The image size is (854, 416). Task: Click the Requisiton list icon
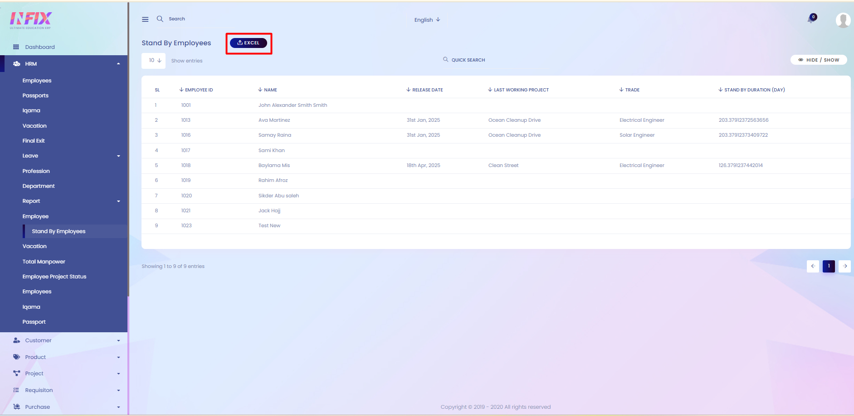pyautogui.click(x=16, y=390)
